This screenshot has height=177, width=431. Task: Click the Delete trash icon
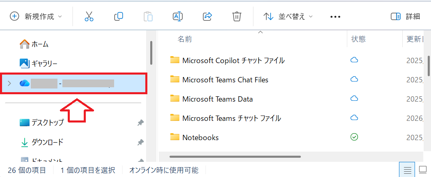click(237, 16)
